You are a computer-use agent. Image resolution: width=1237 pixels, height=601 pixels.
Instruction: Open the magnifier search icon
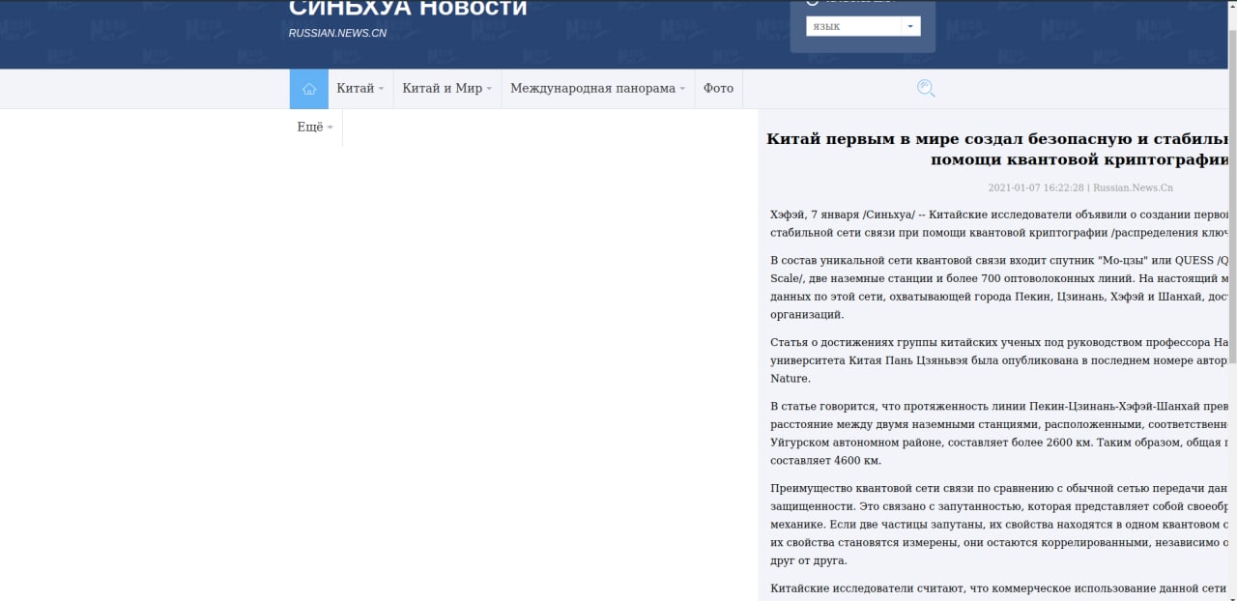click(x=926, y=89)
